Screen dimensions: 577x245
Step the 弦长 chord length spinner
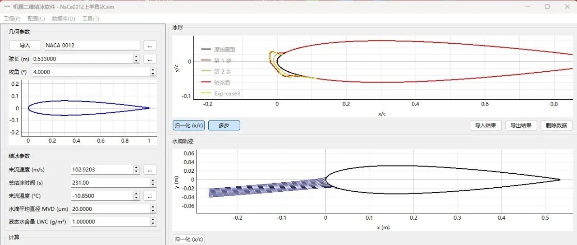point(137,59)
